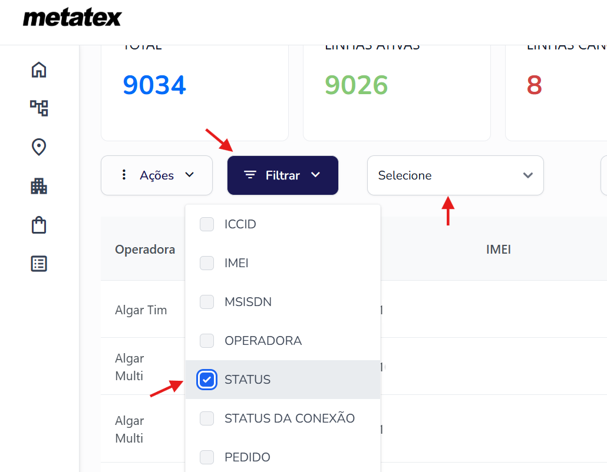Screen dimensions: 607x472
Task: Click the cancelled lines count 8
Action: tap(535, 85)
